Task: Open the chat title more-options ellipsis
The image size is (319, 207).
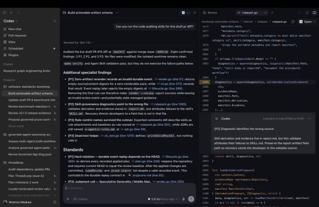Action: [117, 13]
